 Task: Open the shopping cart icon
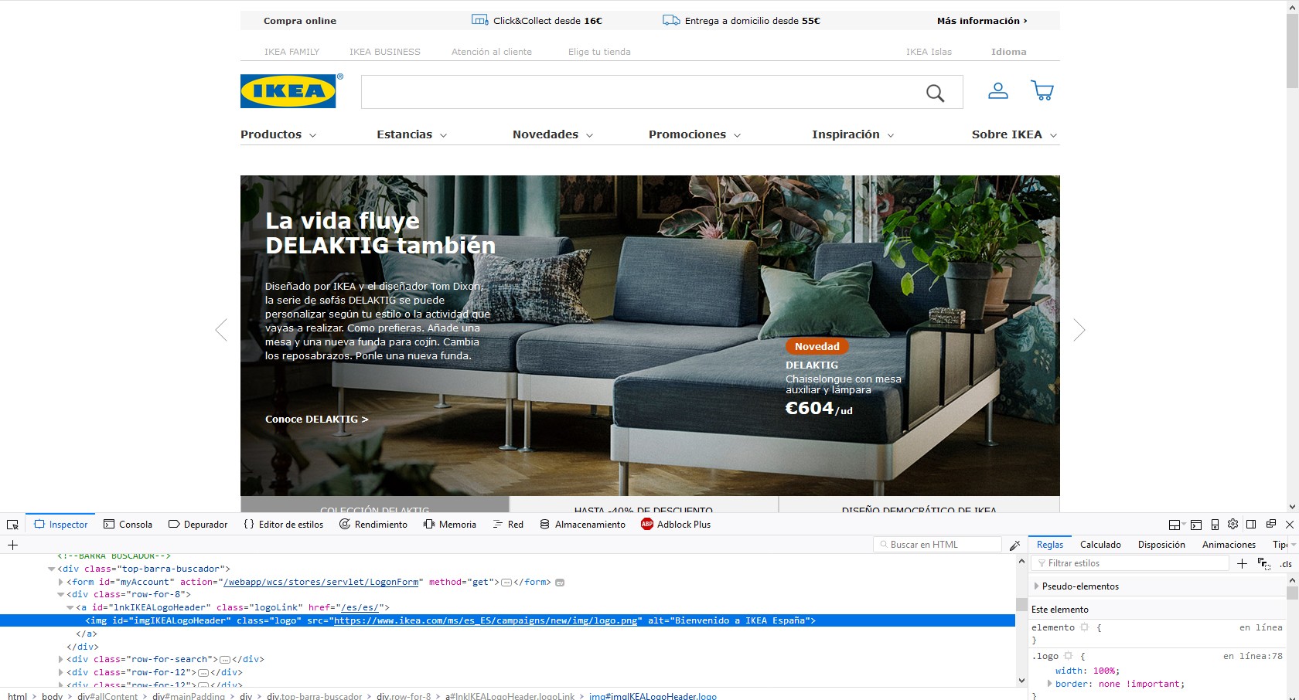(x=1042, y=91)
